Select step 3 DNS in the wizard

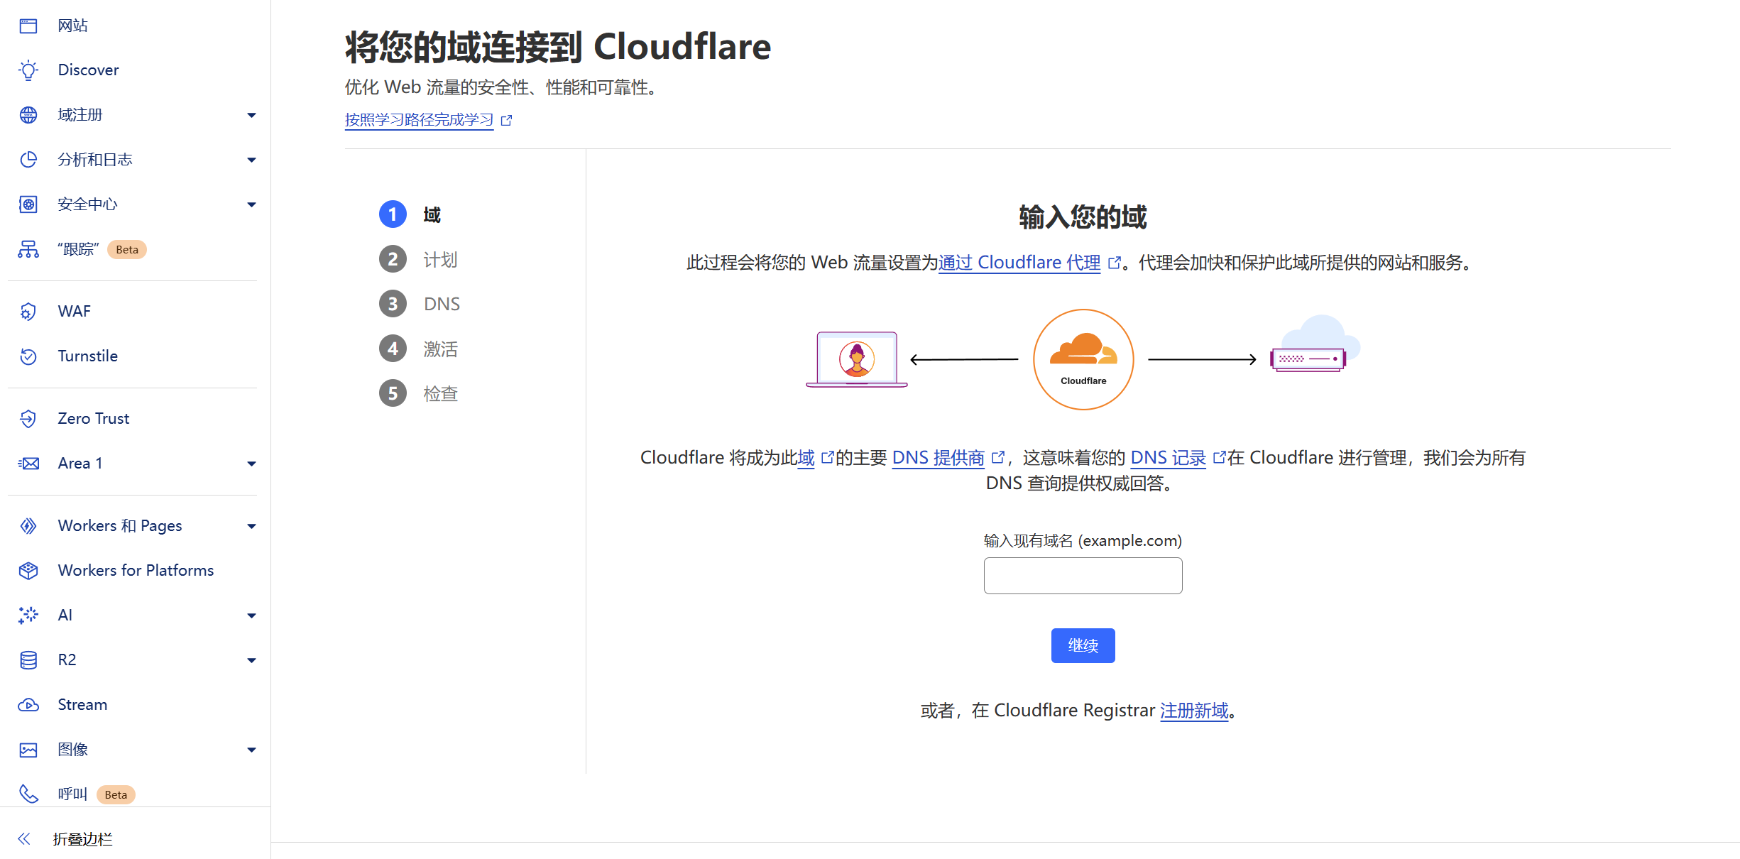point(442,305)
